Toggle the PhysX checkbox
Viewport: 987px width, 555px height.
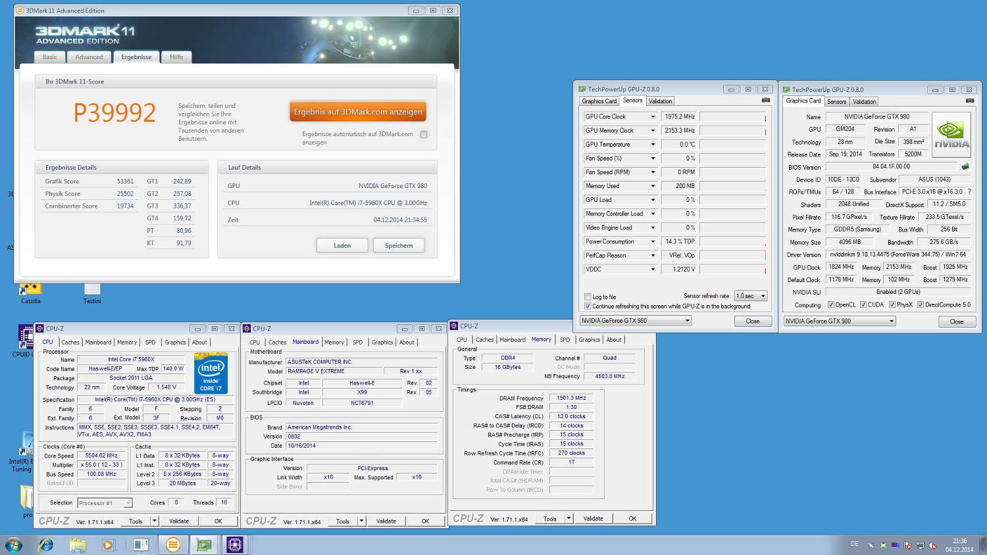(x=892, y=304)
